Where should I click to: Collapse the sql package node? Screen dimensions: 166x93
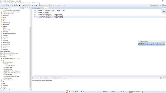click(3, 64)
